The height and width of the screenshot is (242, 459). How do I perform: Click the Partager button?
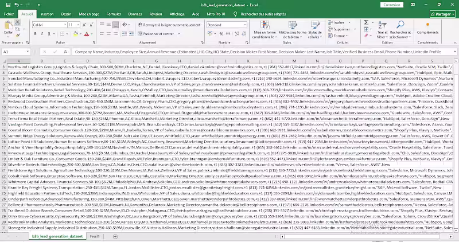click(442, 14)
